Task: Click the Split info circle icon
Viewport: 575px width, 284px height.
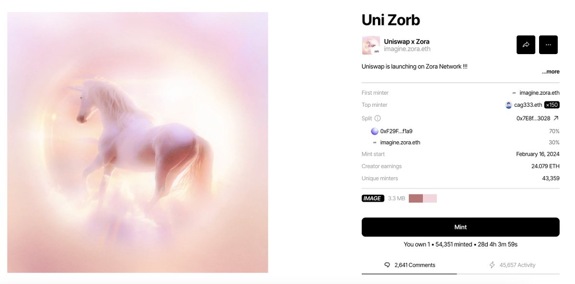Action: pos(378,118)
